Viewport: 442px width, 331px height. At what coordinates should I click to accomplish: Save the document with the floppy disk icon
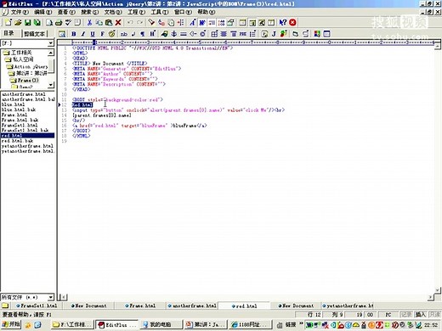click(28, 22)
